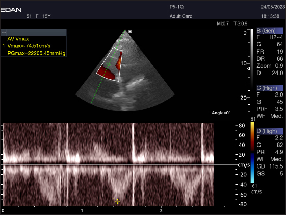Image resolution: width=286 pixels, height=215 pixels.
Task: Click the color flow ROI box
Action: [x=110, y=64]
